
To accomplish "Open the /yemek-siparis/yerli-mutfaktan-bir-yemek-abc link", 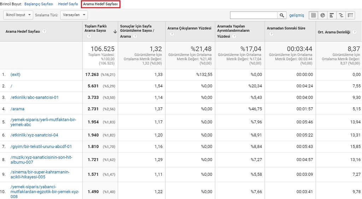I will [x=43, y=122].
